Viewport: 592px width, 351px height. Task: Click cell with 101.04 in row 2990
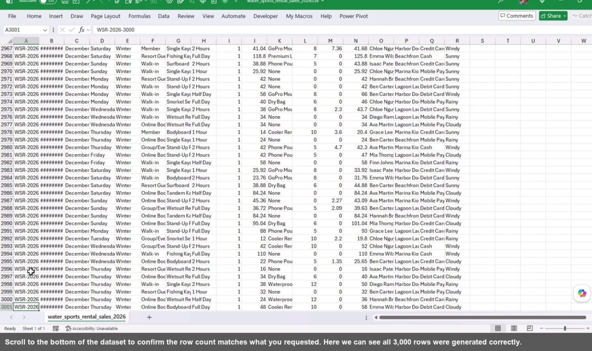(x=356, y=223)
